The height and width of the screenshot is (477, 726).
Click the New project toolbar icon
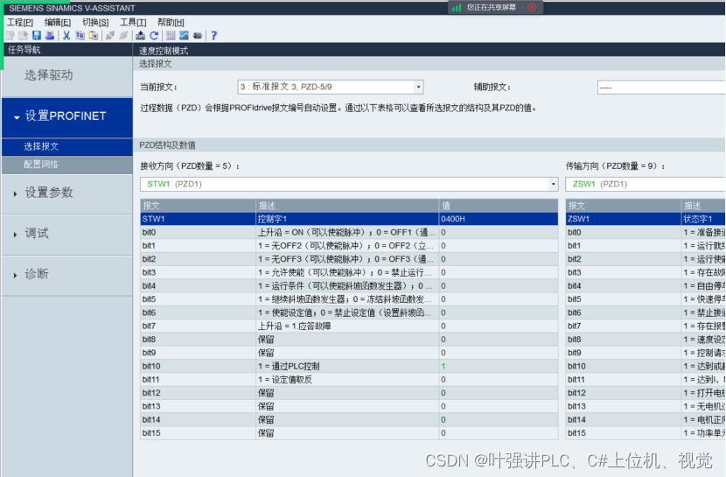[x=10, y=36]
